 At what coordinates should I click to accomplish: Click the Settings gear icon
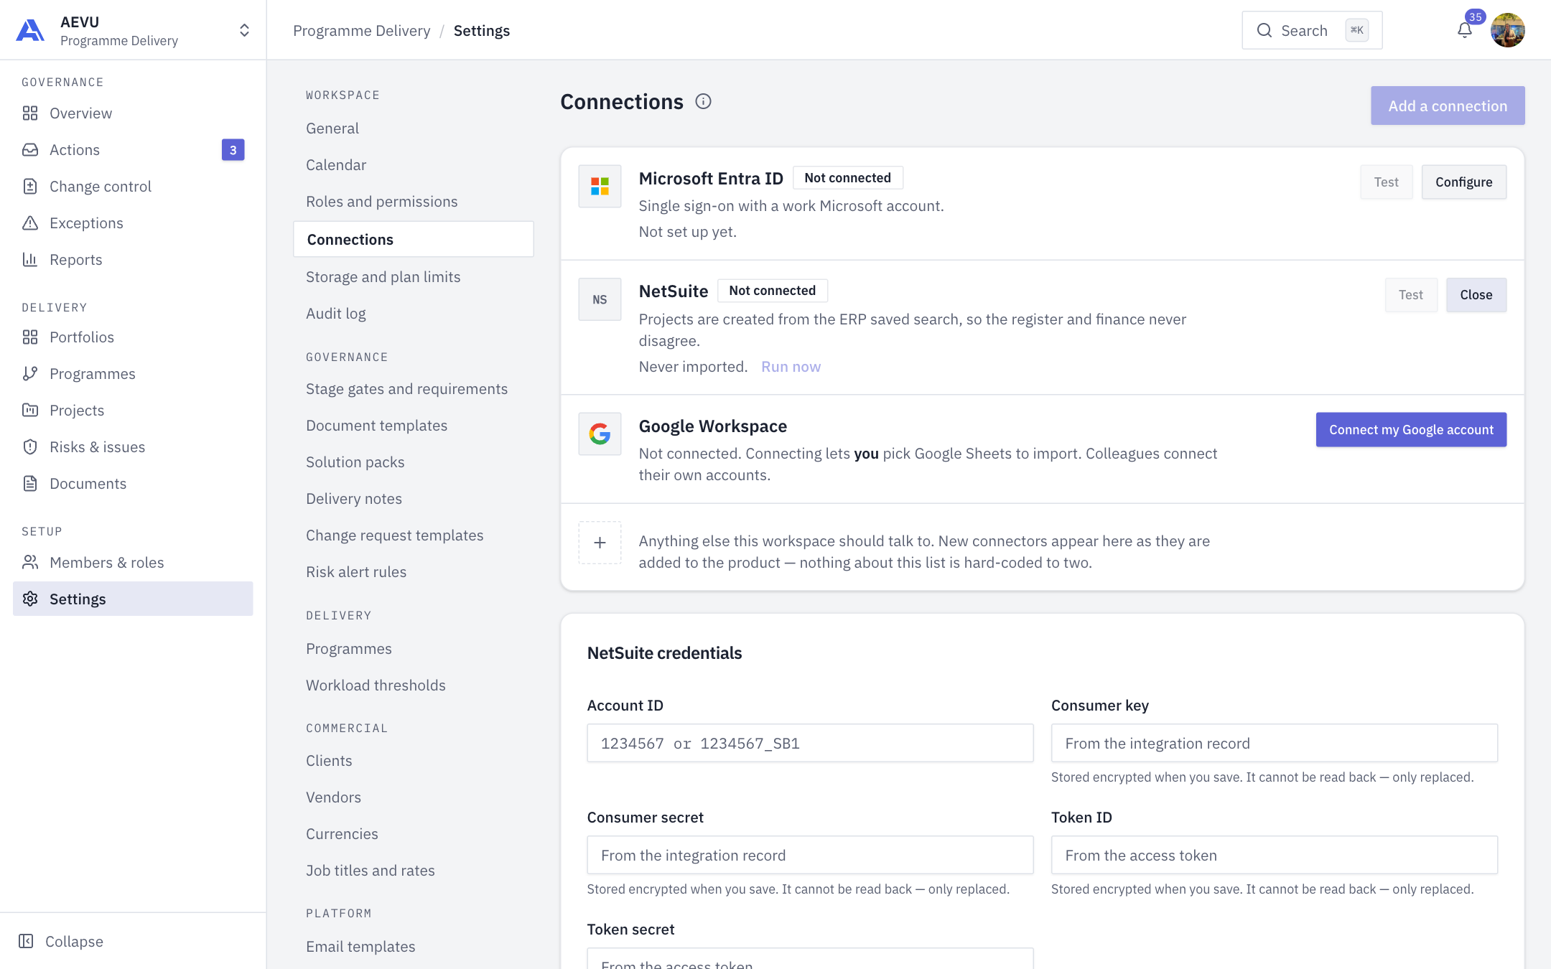tap(30, 599)
